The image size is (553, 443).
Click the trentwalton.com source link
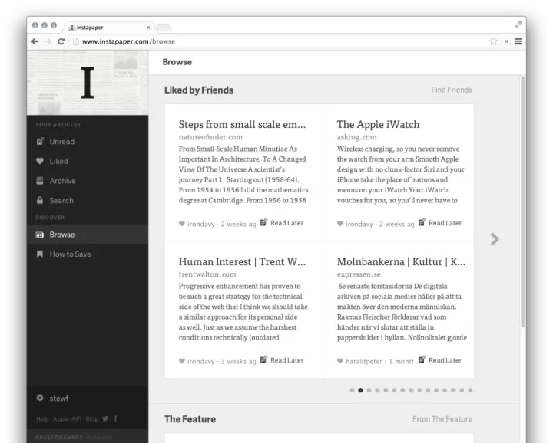[x=207, y=274]
